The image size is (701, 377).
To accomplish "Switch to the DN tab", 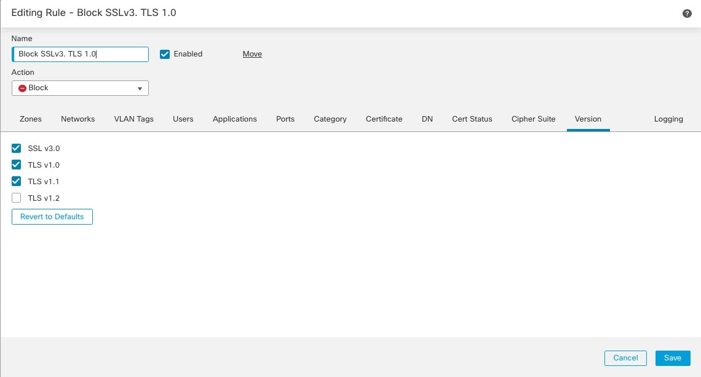I will 427,119.
